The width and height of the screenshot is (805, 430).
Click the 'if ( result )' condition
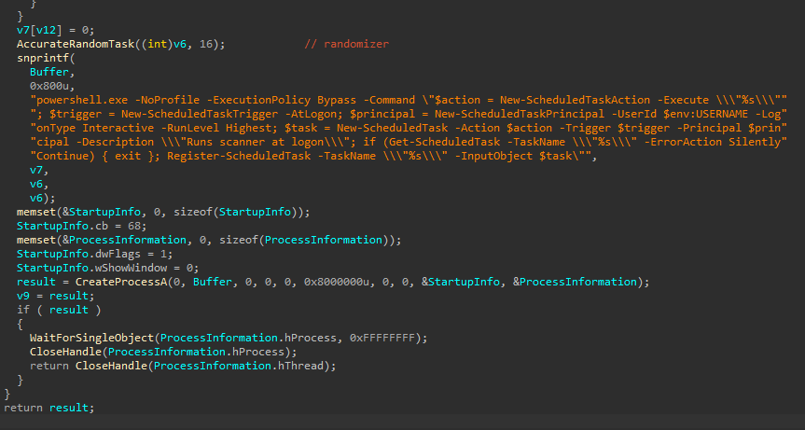(59, 310)
